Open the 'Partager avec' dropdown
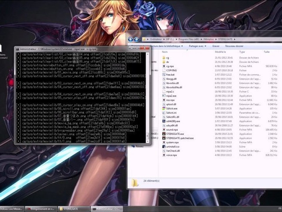This screenshot has width=282, height=212. point(197,46)
